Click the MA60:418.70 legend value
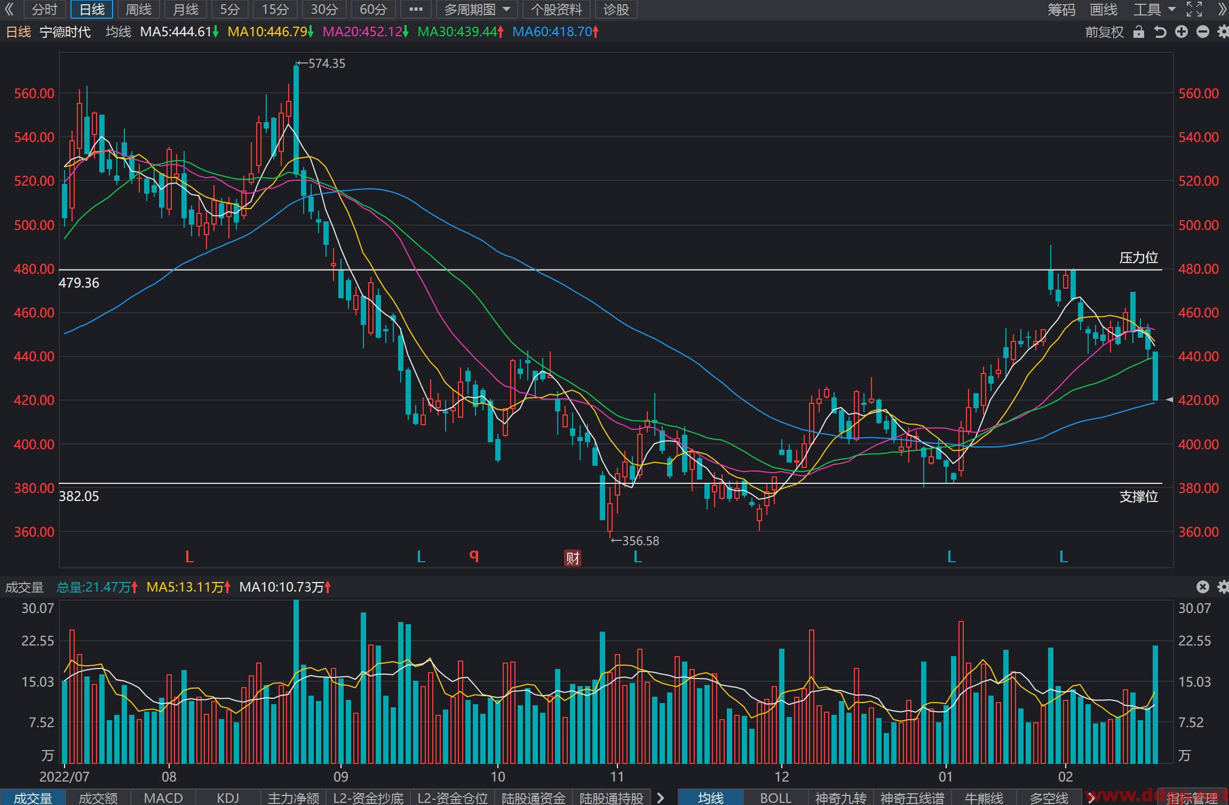Screen dimensions: 1229x805 click(x=556, y=32)
